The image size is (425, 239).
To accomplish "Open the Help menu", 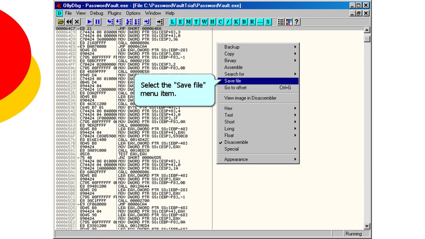I will click(x=170, y=13).
